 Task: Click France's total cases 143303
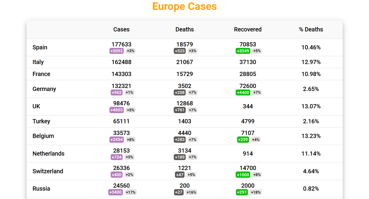tap(121, 74)
